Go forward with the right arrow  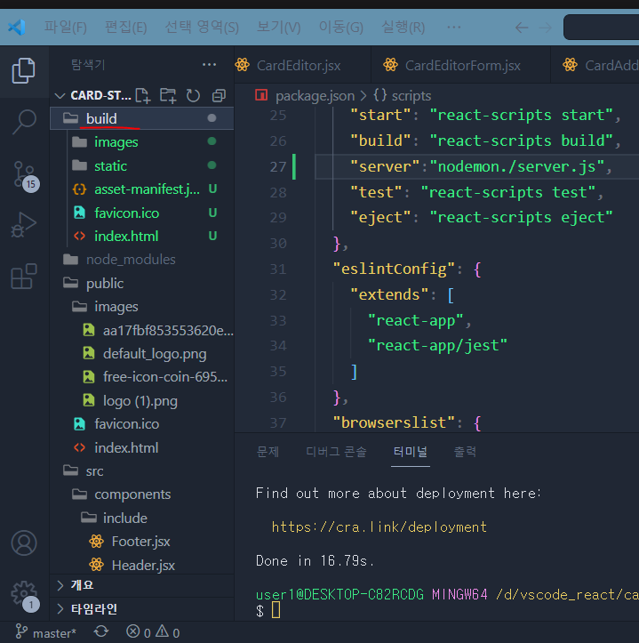click(x=545, y=28)
